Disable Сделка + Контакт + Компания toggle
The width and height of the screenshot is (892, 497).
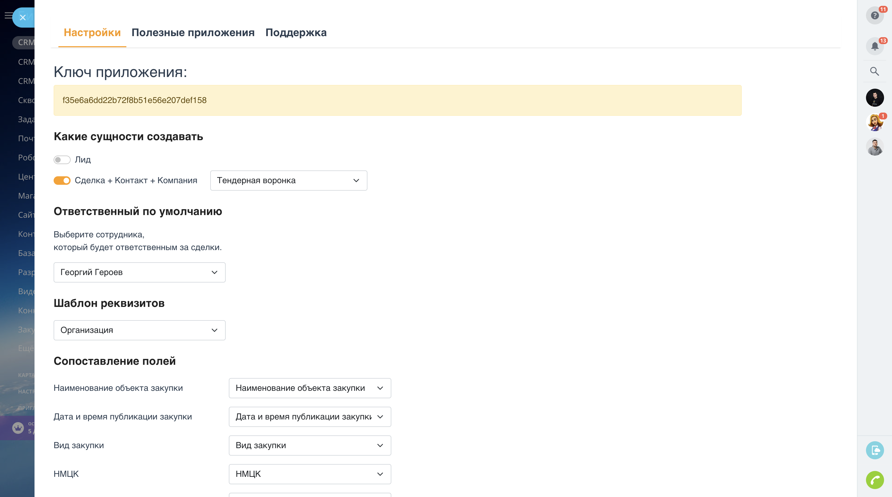[x=62, y=181]
